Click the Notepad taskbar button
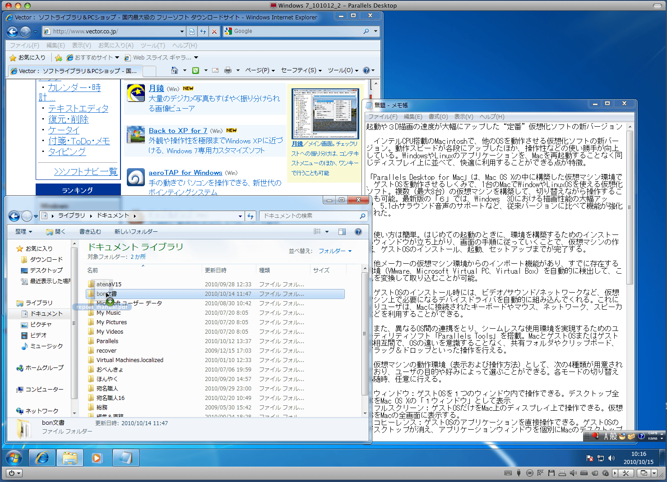 tap(125, 458)
